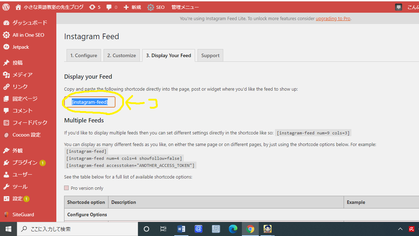Click the SiteGuard shield icon
Image resolution: width=419 pixels, height=236 pixels.
[6, 214]
